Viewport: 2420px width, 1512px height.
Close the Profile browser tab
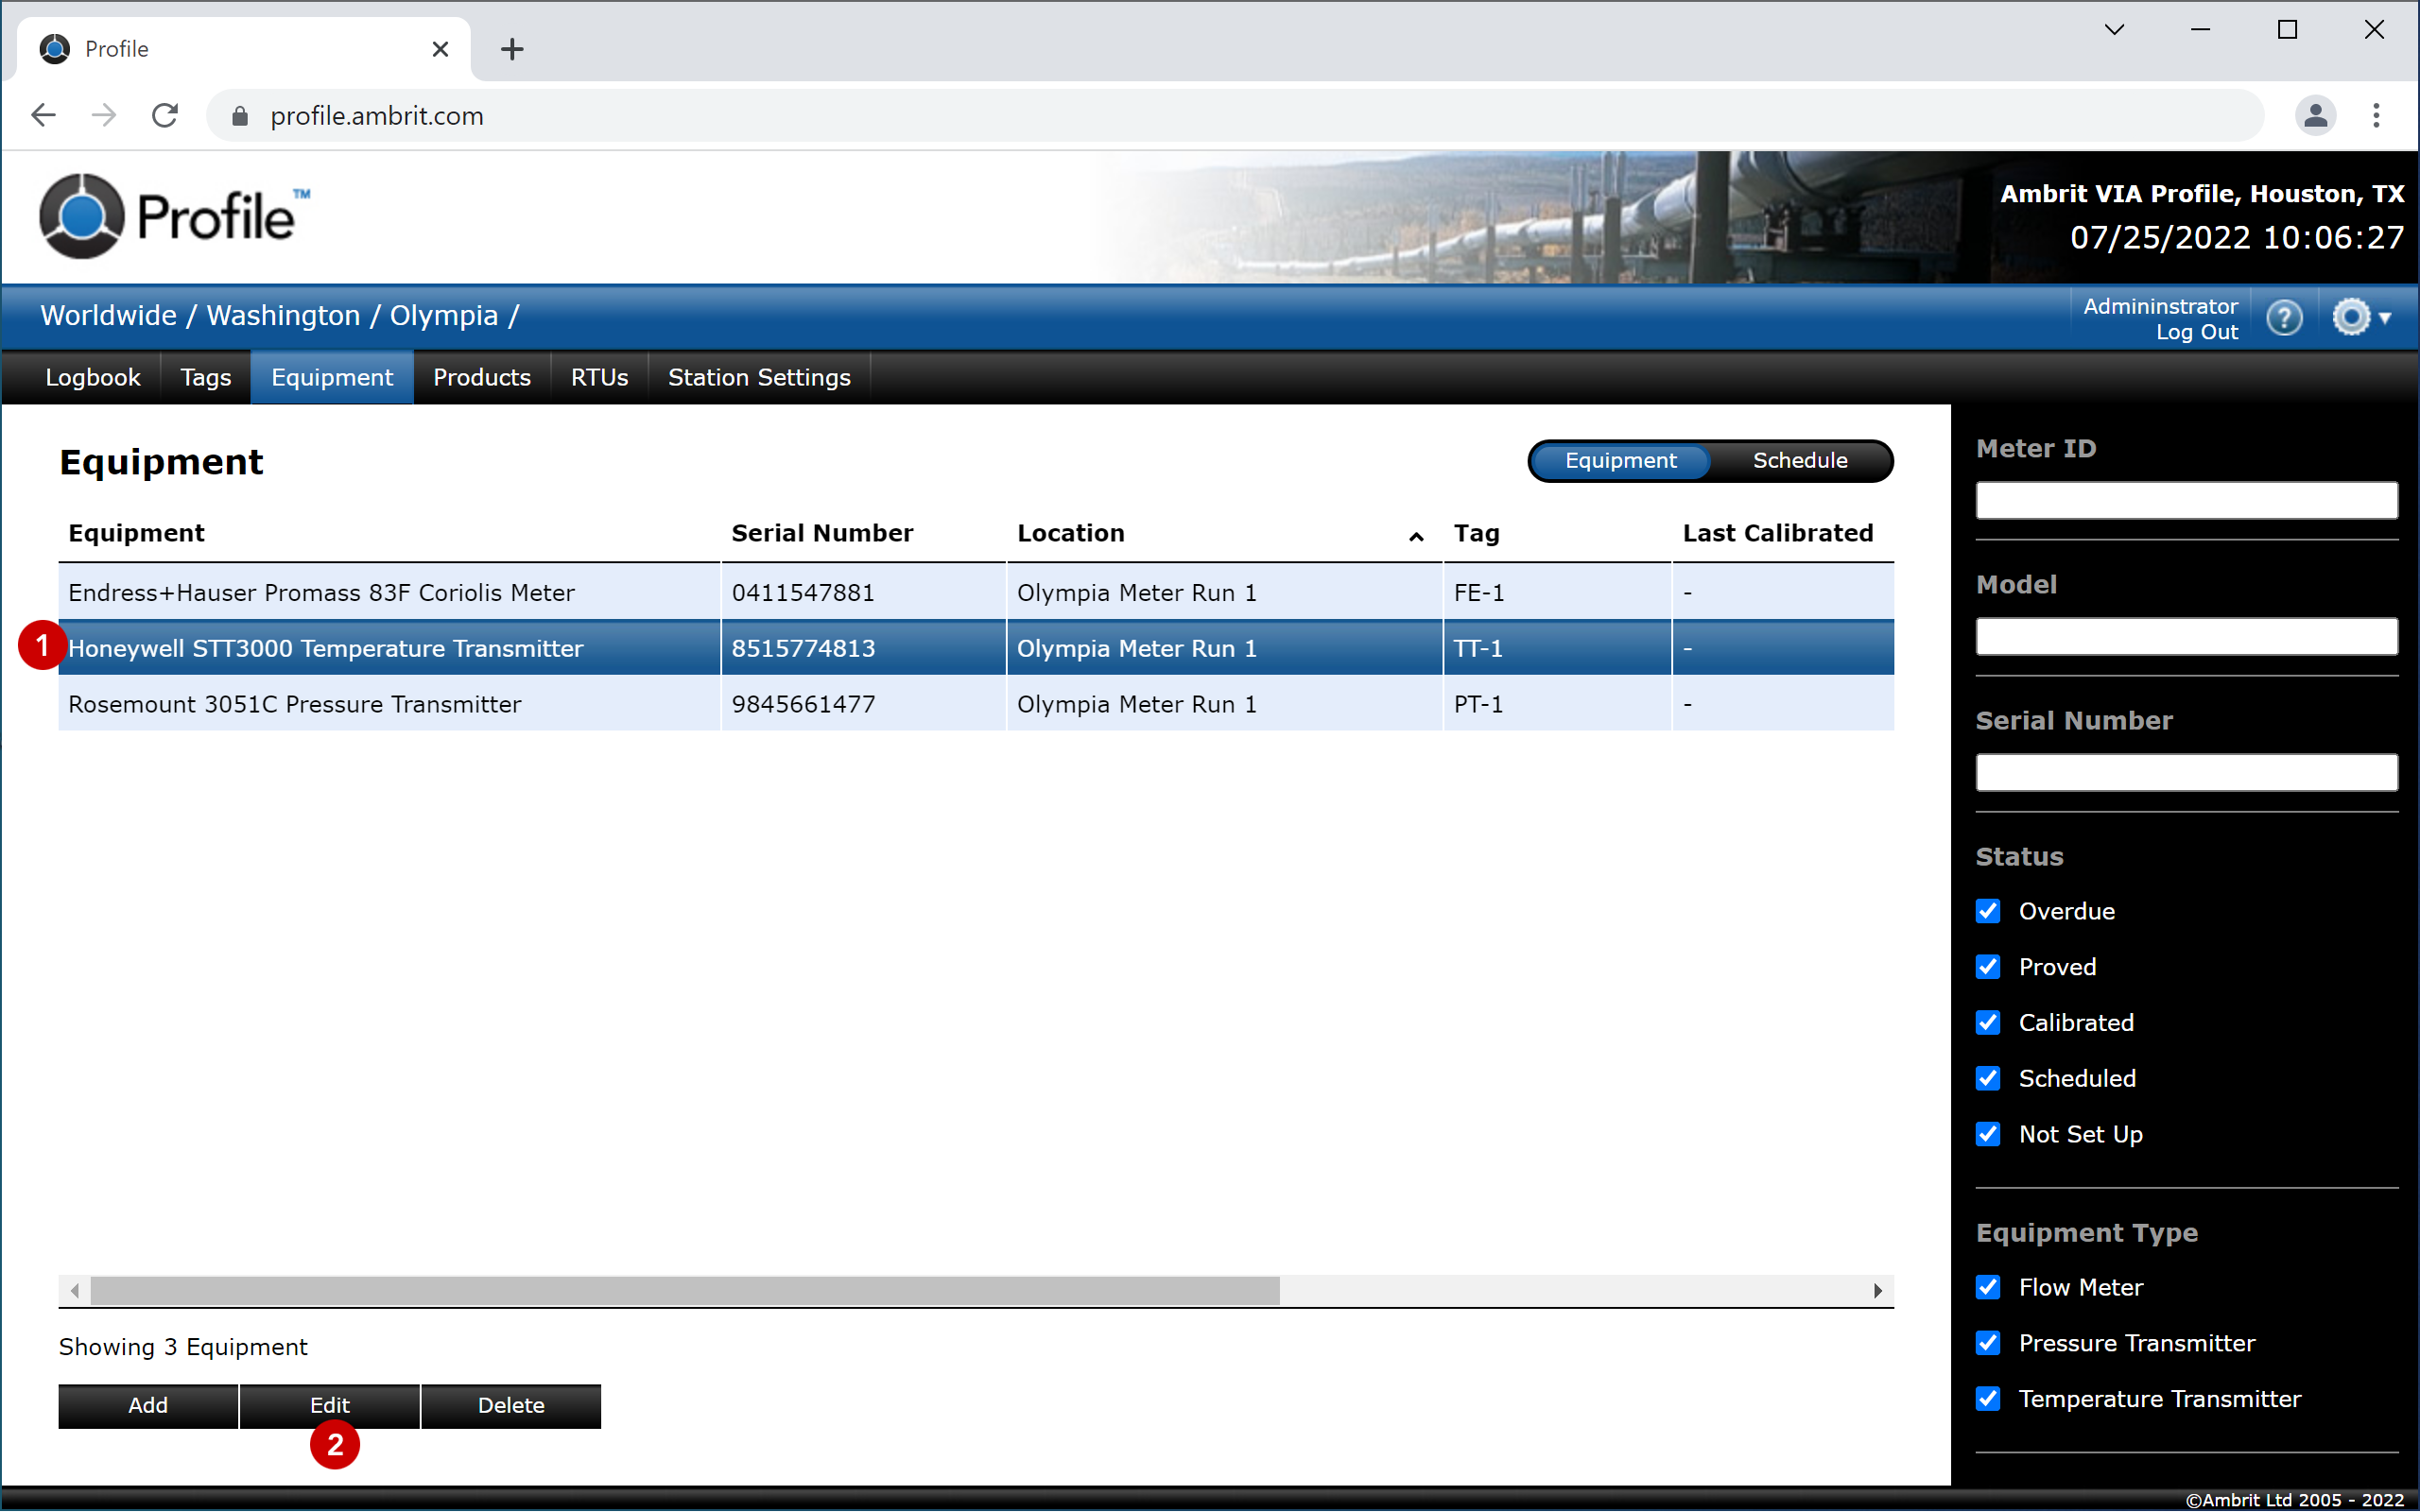pos(440,49)
